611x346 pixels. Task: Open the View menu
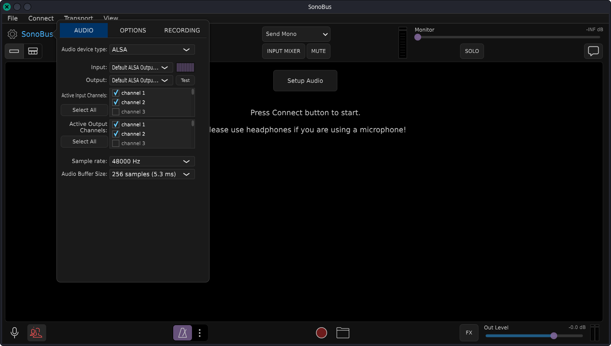click(111, 18)
